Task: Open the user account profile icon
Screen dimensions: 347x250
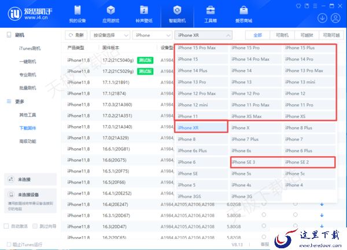Action: pyautogui.click(x=335, y=18)
